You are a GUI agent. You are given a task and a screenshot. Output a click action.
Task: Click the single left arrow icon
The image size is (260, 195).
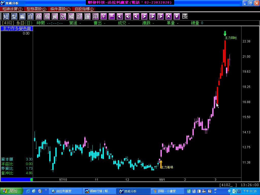coord(136,17)
